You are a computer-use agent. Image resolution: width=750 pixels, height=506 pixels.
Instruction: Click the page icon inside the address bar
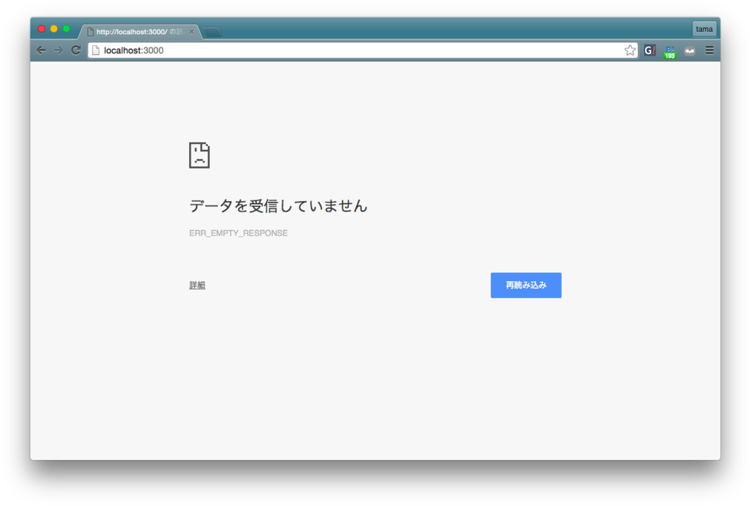[97, 50]
